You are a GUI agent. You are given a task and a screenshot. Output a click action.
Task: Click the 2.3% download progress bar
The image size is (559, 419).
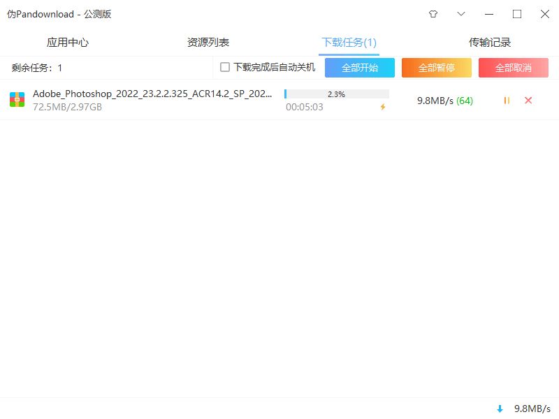337,94
